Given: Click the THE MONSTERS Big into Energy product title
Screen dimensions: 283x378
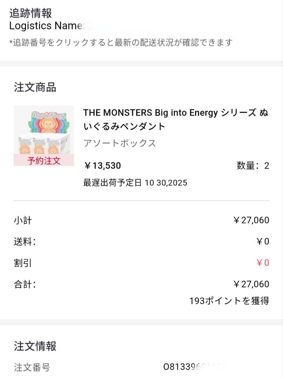Looking at the screenshot, I should pos(176,119).
